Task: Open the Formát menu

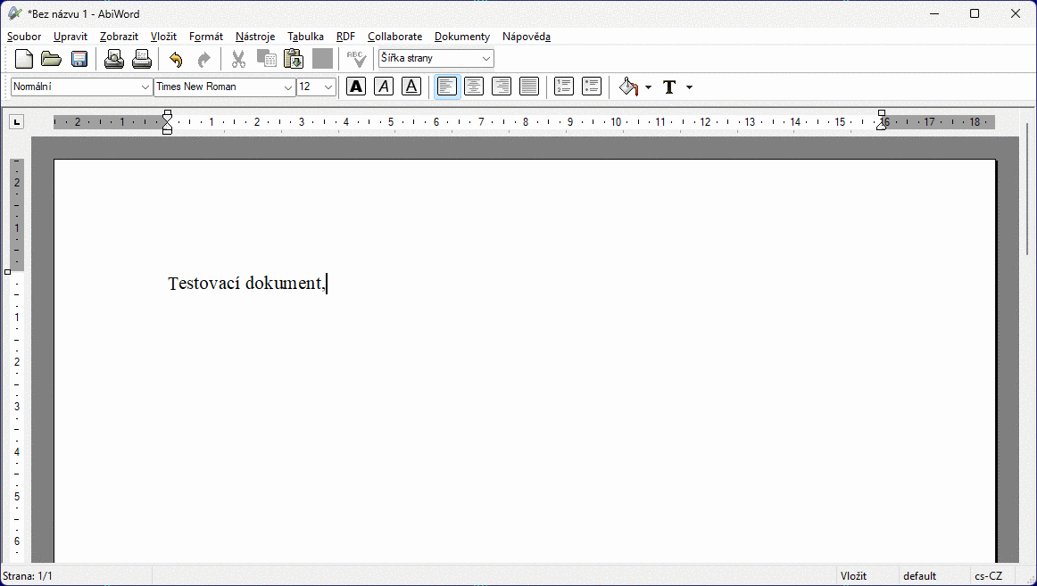Action: point(205,37)
